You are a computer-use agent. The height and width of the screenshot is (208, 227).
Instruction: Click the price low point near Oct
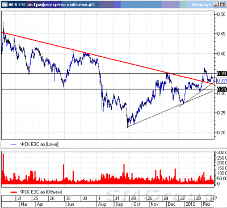tap(127, 127)
